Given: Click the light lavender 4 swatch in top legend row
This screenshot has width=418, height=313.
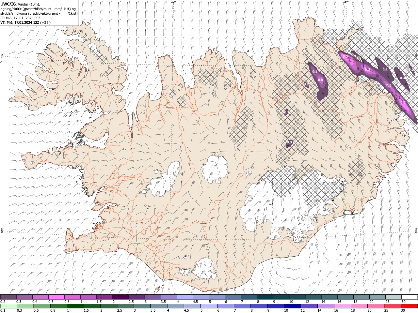Looking at the screenshot, I should 185,297.
